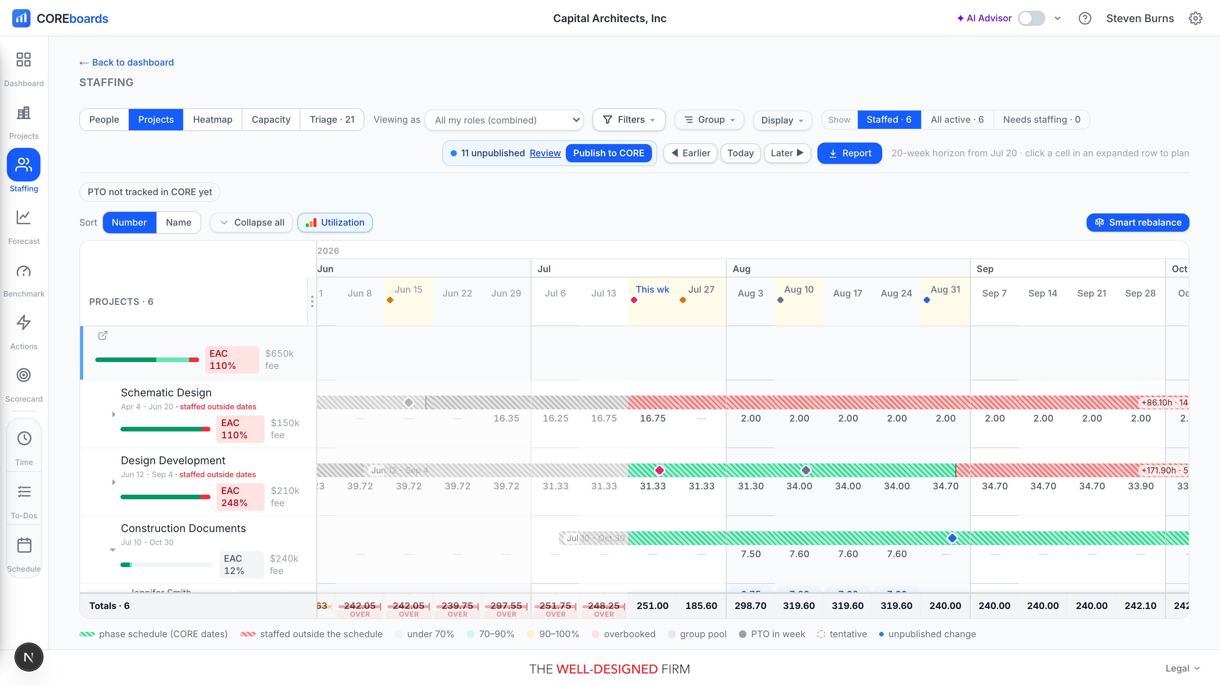Click the blue marker under Aug 31

point(927,300)
